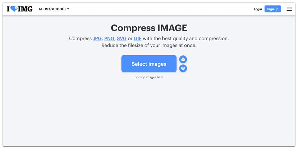Click the Select images button
298x149 pixels.
point(149,64)
